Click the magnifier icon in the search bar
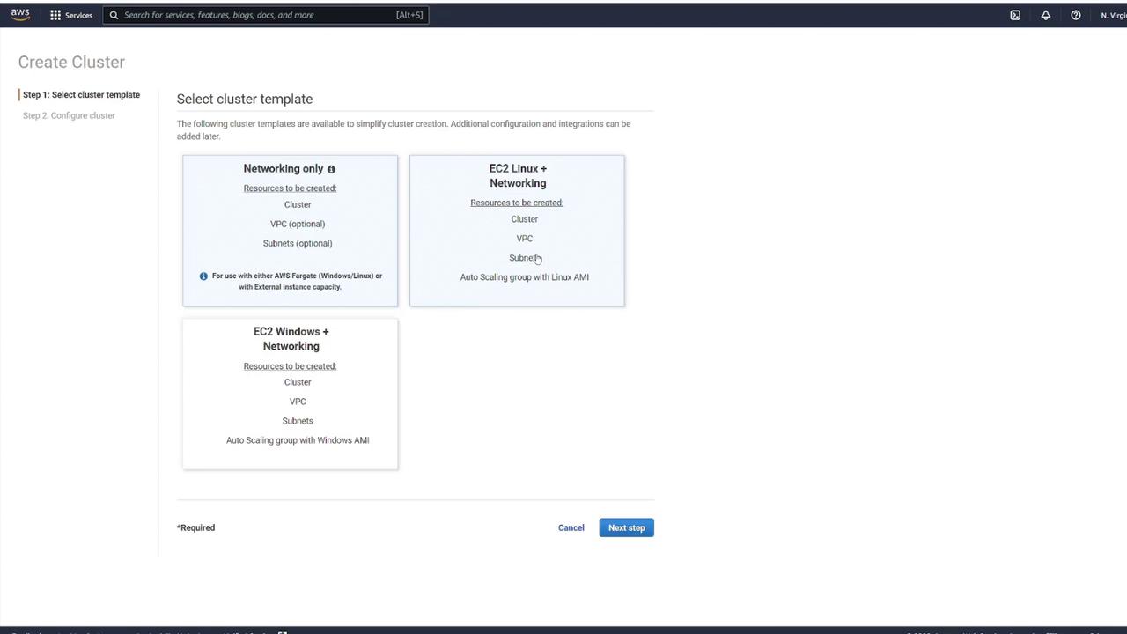 [x=114, y=15]
